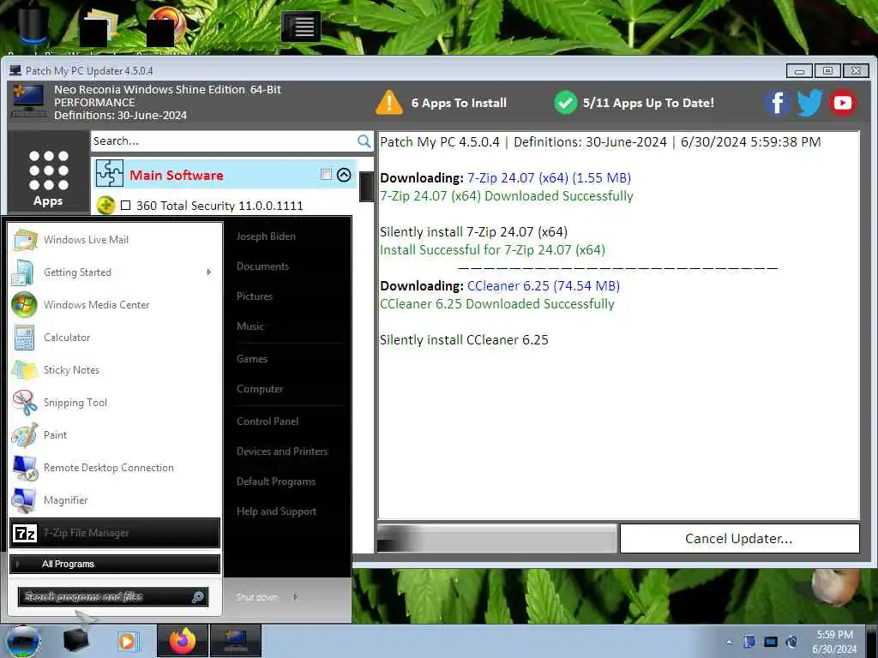Click the black box taskbar icon
This screenshot has width=878, height=658.
click(75, 641)
